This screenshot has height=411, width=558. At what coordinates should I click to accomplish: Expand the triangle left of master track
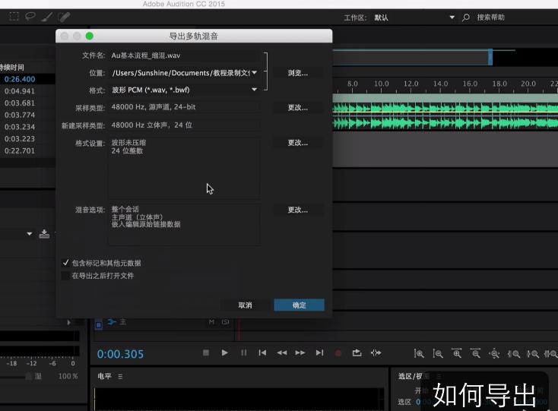point(68,322)
